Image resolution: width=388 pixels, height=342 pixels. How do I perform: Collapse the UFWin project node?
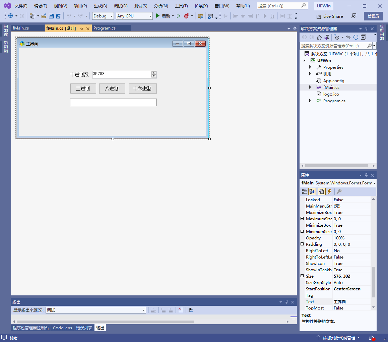(304, 60)
